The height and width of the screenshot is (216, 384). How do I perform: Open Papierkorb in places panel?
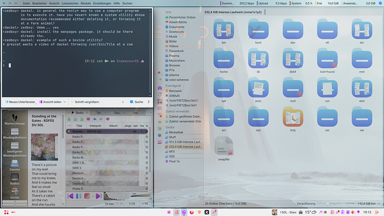(174, 51)
